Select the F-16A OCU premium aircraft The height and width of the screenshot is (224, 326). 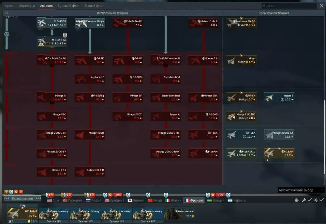(241, 153)
